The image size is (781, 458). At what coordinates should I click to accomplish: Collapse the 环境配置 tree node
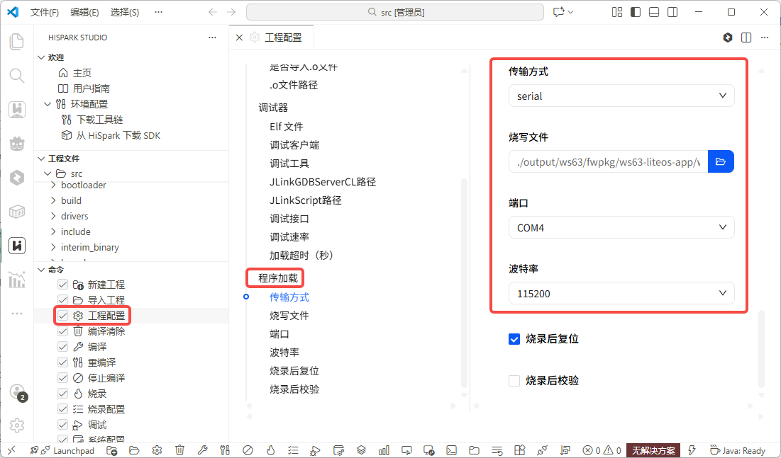click(x=48, y=104)
